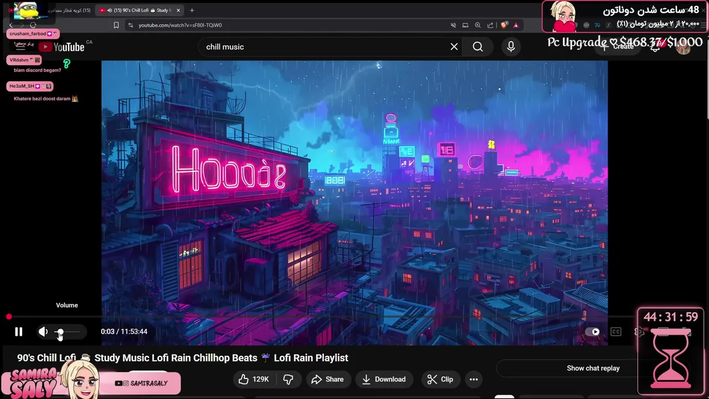Create a Clip with the scissors button
Screen dimensions: 709x399
pos(440,379)
